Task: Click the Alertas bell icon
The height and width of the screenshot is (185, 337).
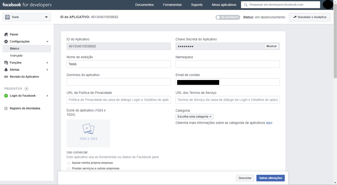Action: [6, 70]
